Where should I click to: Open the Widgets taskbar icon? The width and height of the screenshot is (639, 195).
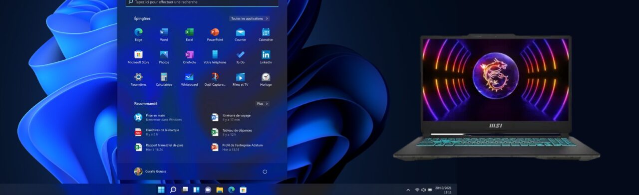point(196,190)
